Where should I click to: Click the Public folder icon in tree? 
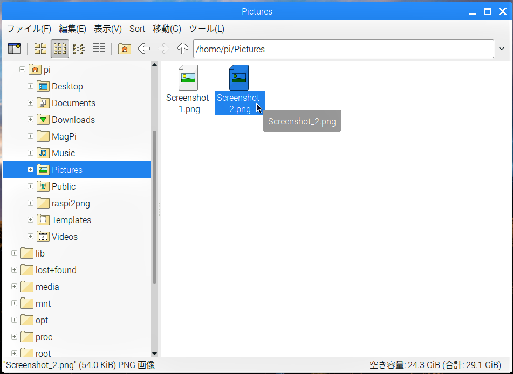[x=43, y=186]
